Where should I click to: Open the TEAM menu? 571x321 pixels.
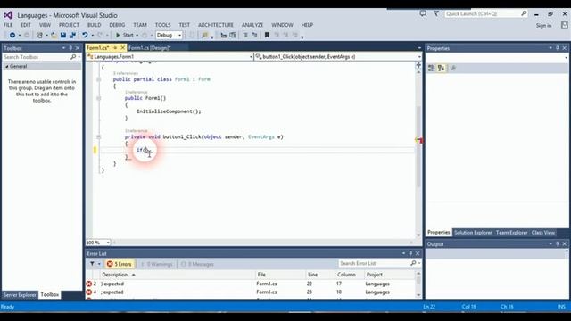click(140, 25)
